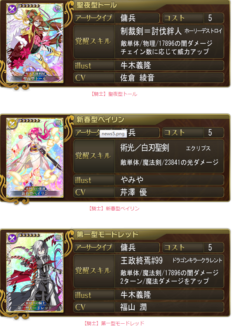Image resolution: width=234 pixels, height=327 pixels.
Task: Click the 【騎士】第一型モードレッド link
Action: coord(114,323)
